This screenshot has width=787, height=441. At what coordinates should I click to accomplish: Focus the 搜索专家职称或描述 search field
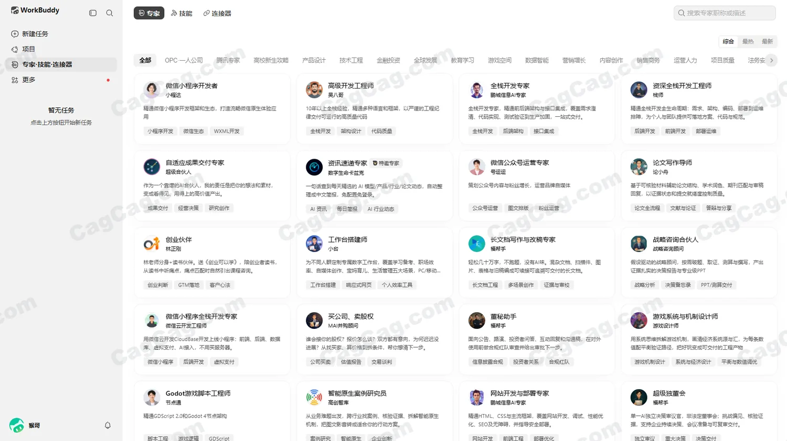click(725, 13)
